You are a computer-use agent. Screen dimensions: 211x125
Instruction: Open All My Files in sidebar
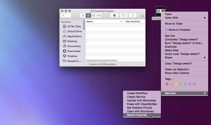pos(74,26)
